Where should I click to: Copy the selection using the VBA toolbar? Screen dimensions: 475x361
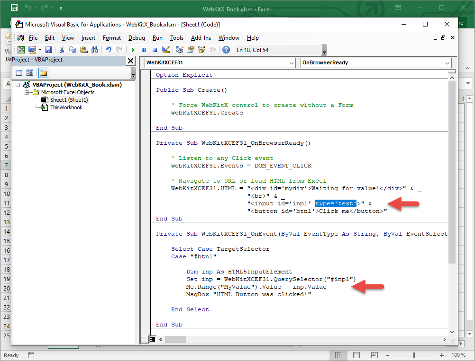73,50
